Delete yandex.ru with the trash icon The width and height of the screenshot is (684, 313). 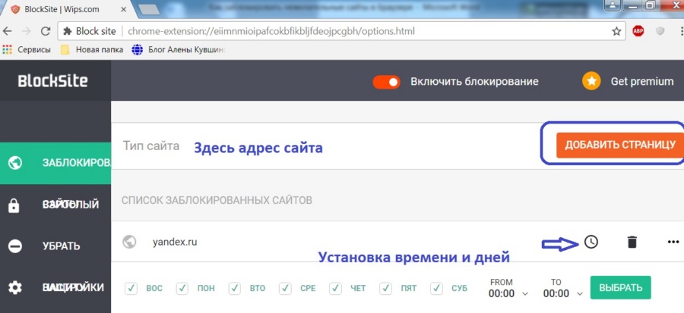point(632,242)
